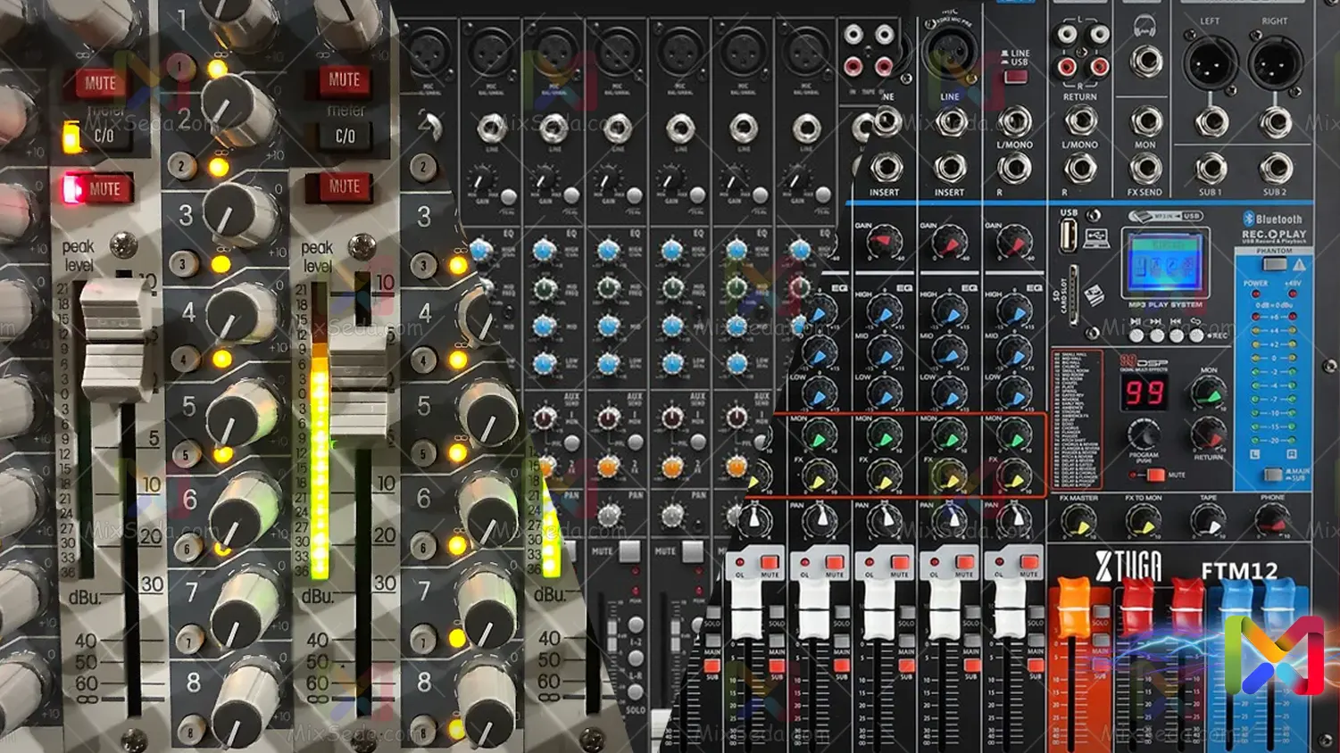The height and width of the screenshot is (753, 1340).
Task: Click the headphone output jack below headphone symbol
Action: tap(1144, 62)
